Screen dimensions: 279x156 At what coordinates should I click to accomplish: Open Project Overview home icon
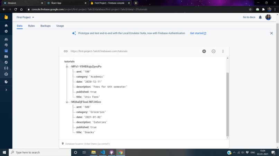point(6,25)
